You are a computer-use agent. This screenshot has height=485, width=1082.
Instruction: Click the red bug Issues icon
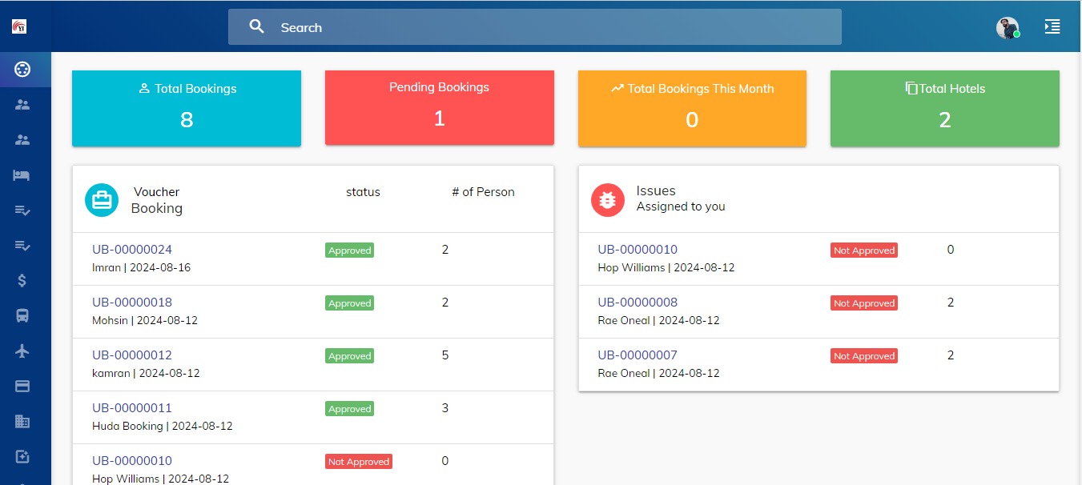point(607,200)
